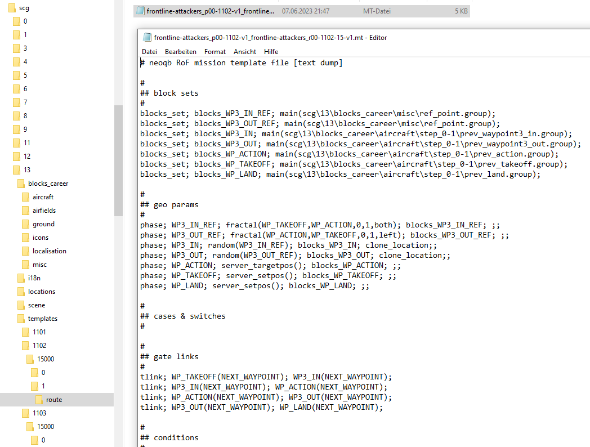Open the locations folder
The image size is (590, 447).
[x=42, y=292]
